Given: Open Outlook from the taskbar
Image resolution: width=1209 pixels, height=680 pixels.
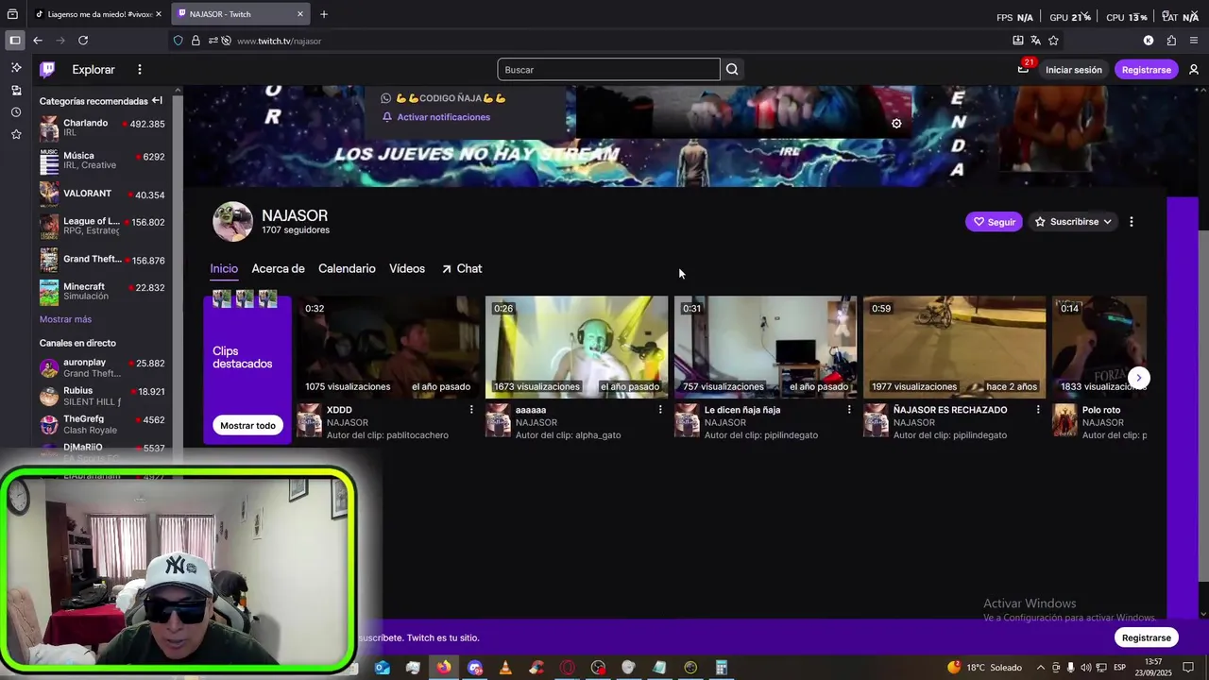Looking at the screenshot, I should [x=382, y=668].
